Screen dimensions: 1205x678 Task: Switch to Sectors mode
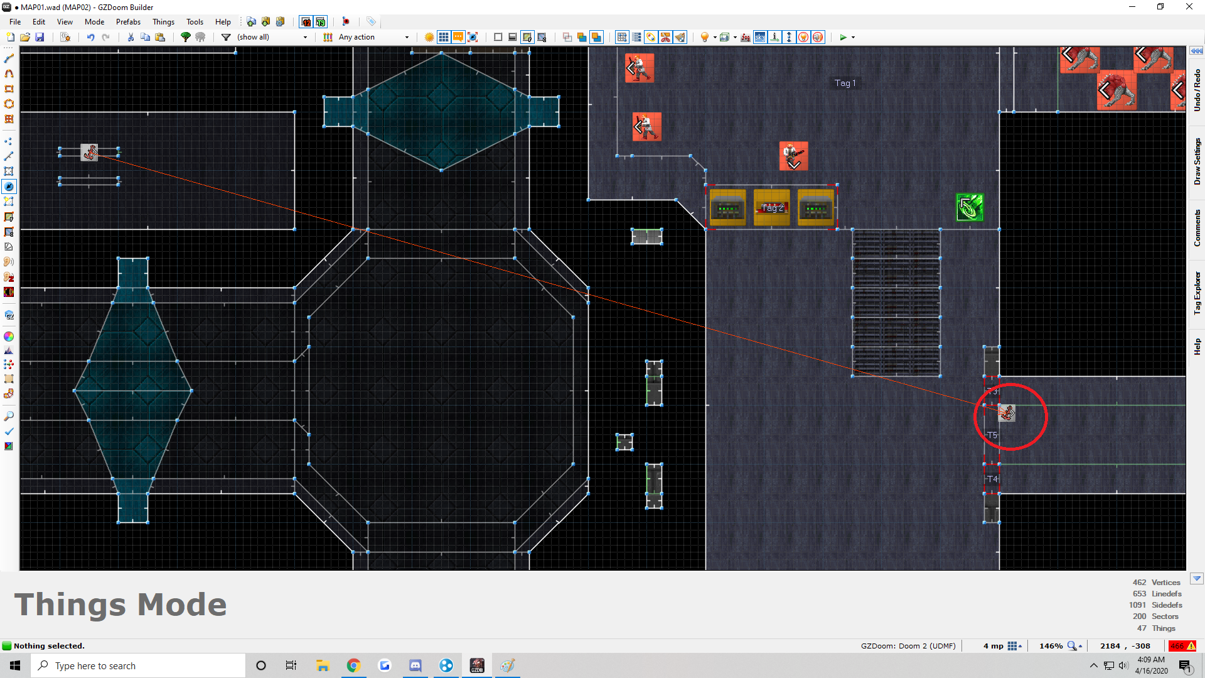pyautogui.click(x=9, y=171)
